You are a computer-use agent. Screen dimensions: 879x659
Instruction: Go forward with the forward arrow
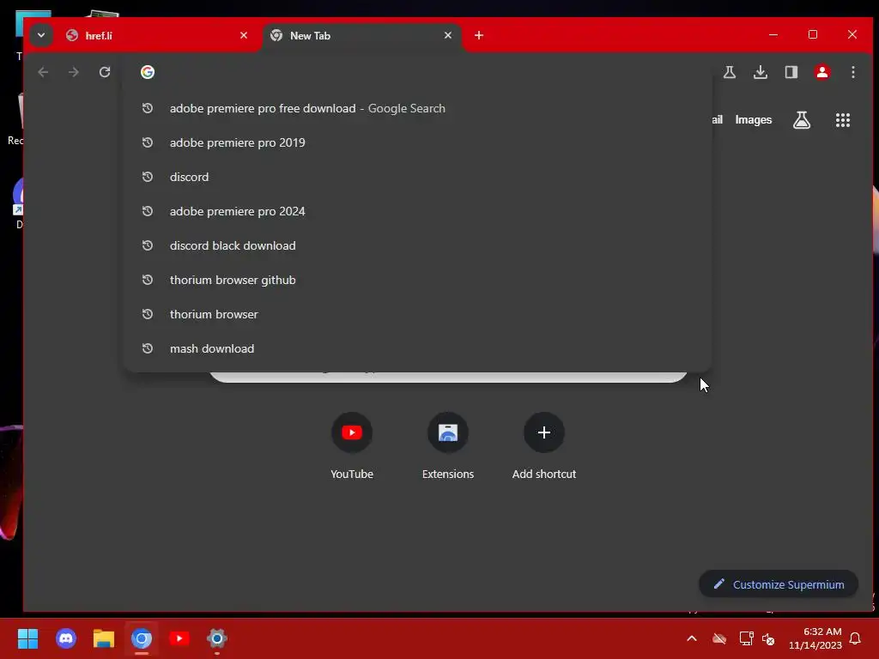point(74,72)
